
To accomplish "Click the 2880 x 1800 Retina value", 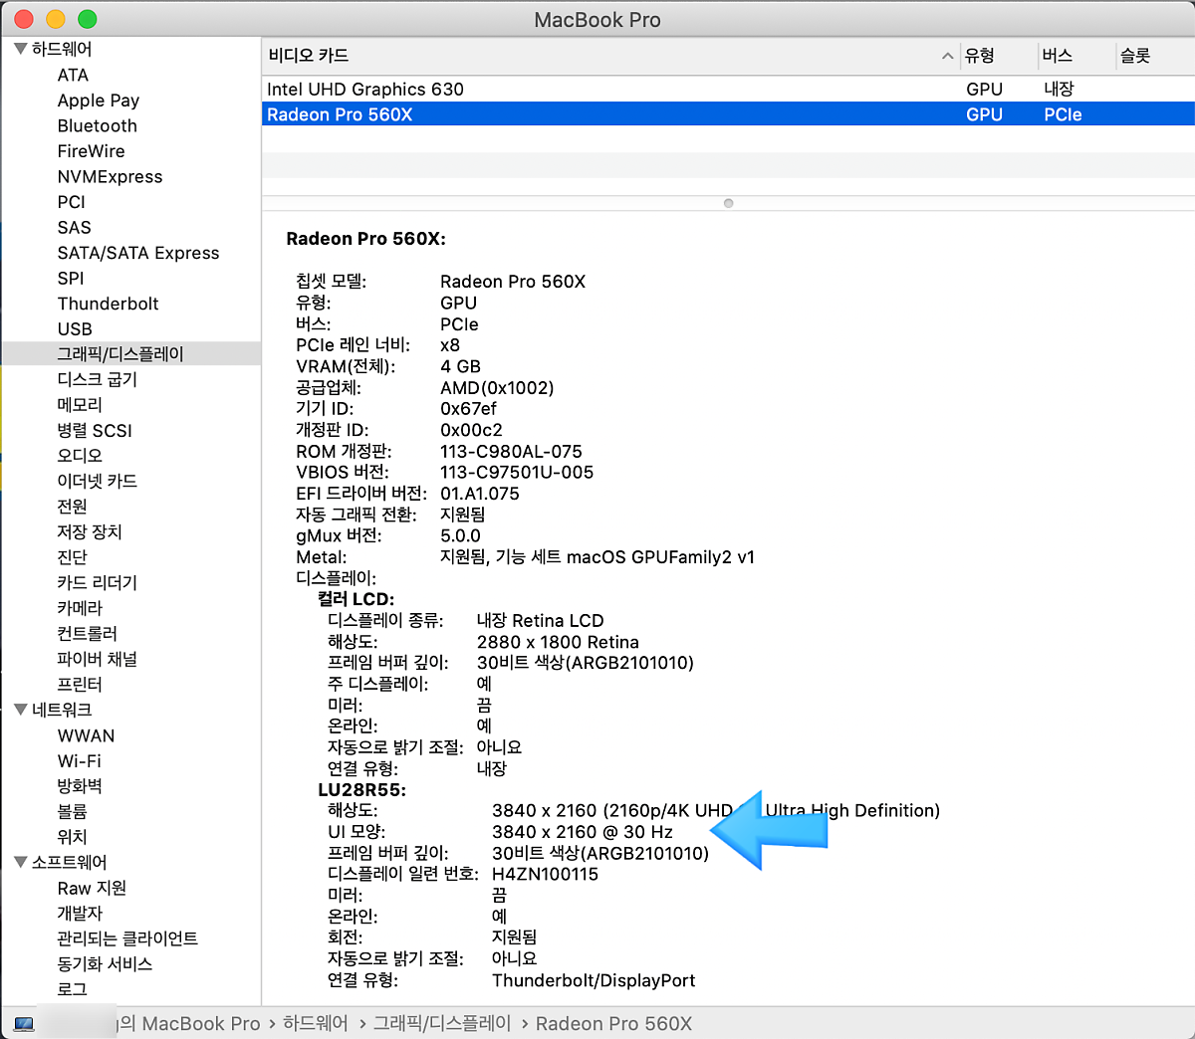I will [558, 642].
